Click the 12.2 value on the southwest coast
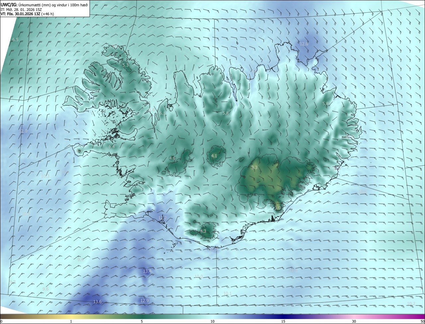Screen dimensions: 425x324 162,218
